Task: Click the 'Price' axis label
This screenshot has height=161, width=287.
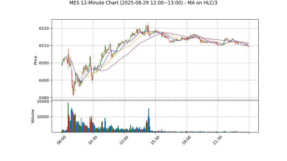Action: point(35,60)
